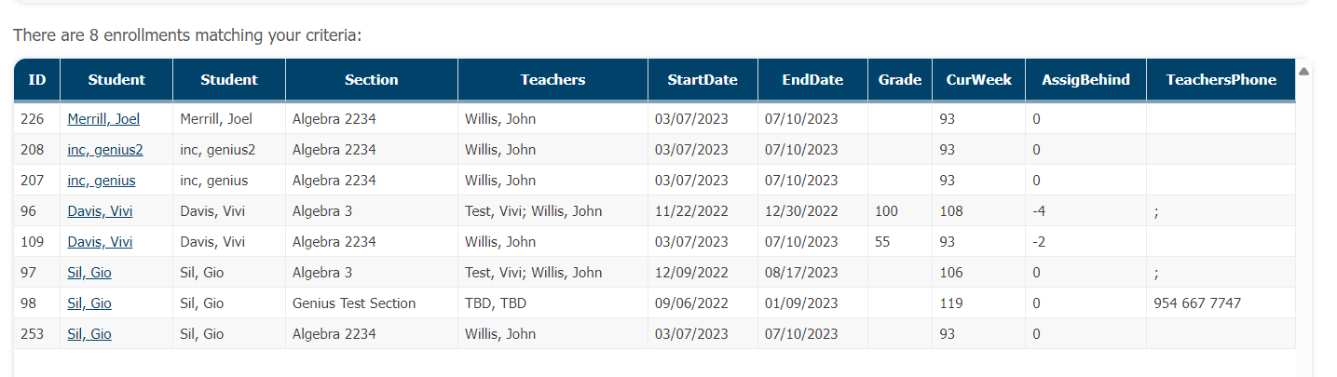1337x377 pixels.
Task: Open Davis, Vivi link in enrollment 96
Action: (x=100, y=211)
